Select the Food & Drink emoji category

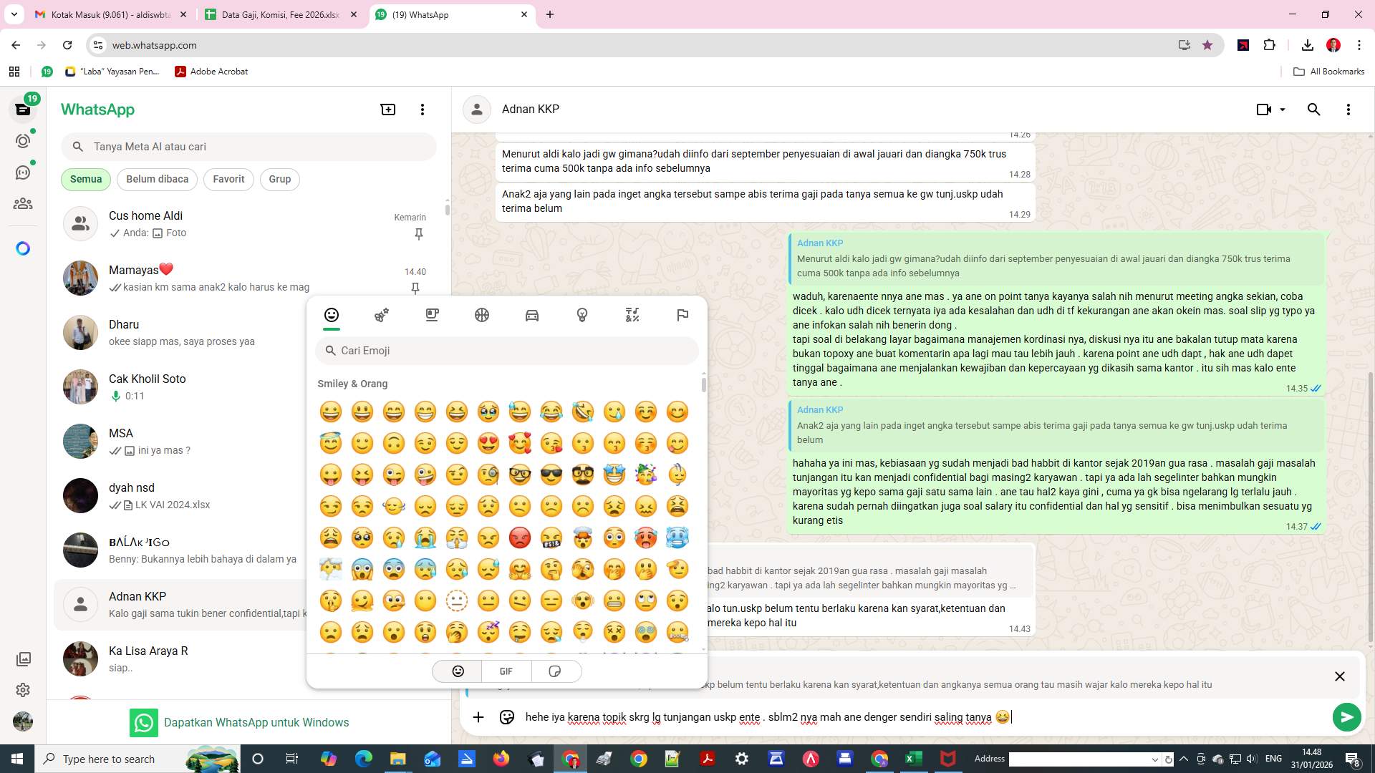coord(432,315)
